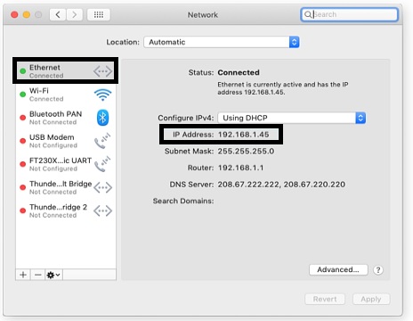
Task: Click the USB Modem phone icon
Action: 102,141
